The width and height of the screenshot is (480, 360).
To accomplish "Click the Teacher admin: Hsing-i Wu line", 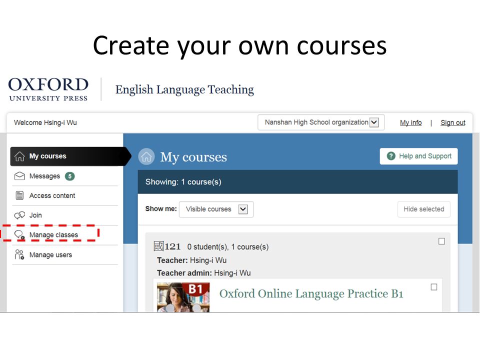I will click(x=203, y=273).
